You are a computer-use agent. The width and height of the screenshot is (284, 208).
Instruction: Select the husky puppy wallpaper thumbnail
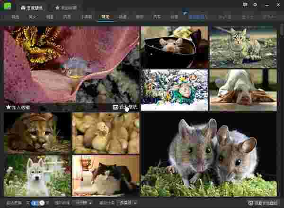coord(37,176)
